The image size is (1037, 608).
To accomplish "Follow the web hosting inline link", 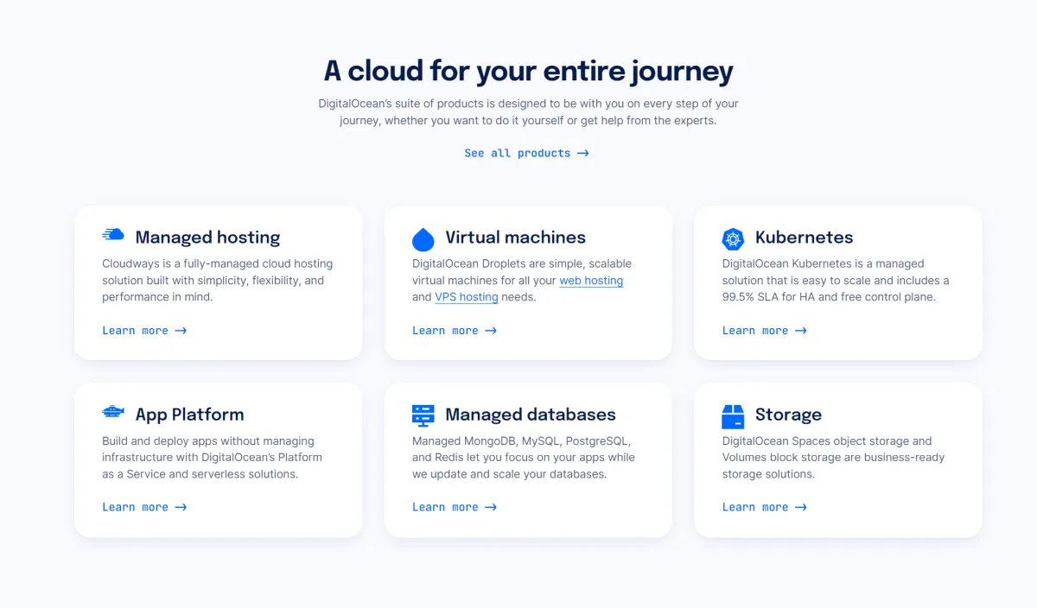I will tap(591, 281).
